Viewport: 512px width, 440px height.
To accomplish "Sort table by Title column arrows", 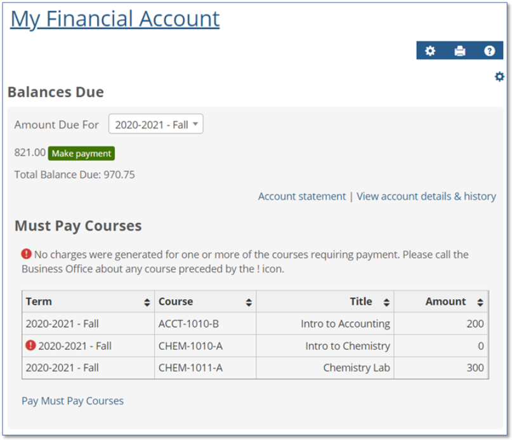I will click(386, 302).
